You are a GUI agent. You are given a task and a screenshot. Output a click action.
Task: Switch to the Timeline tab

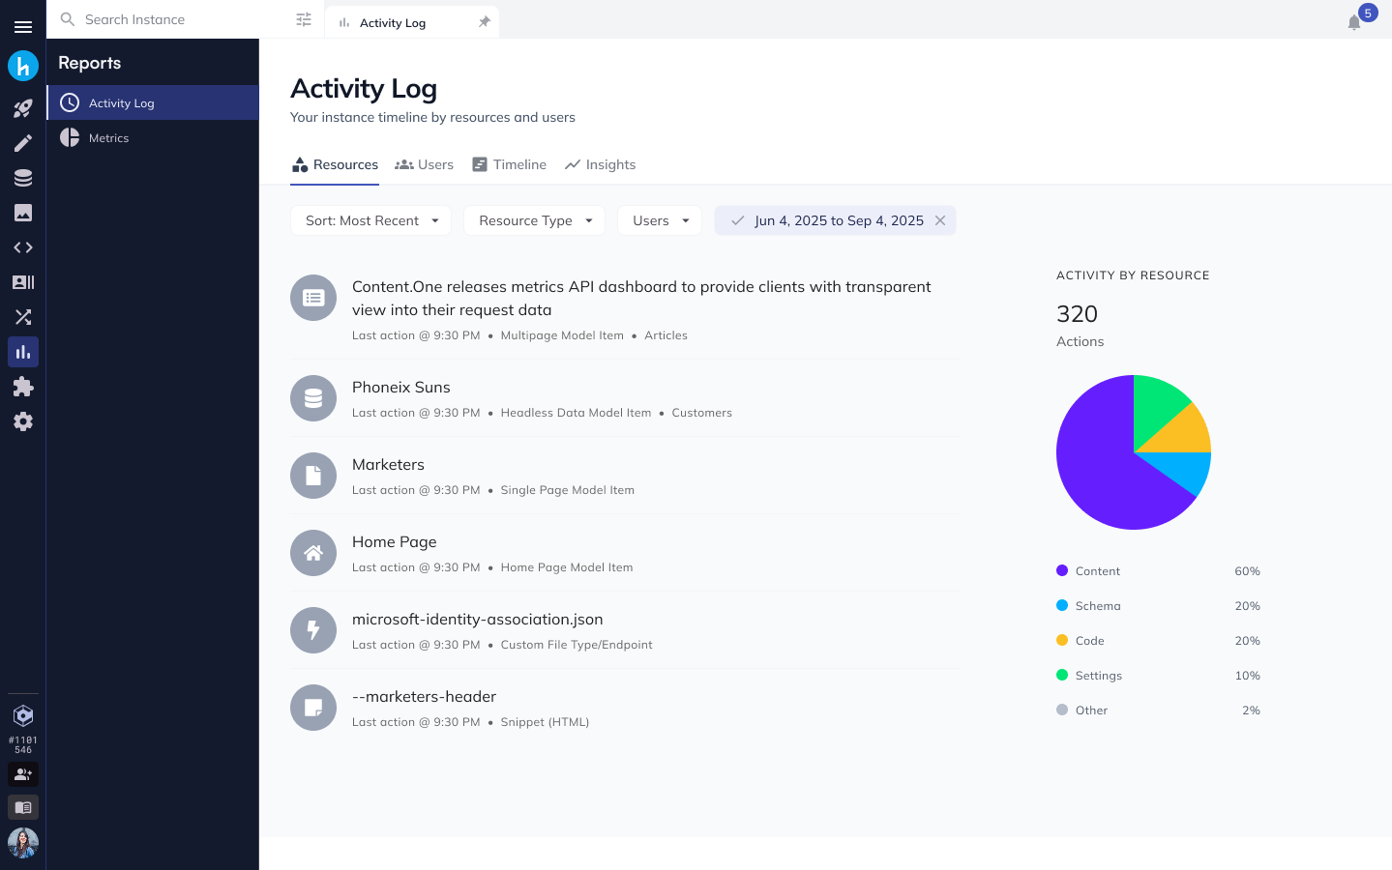pyautogui.click(x=509, y=164)
